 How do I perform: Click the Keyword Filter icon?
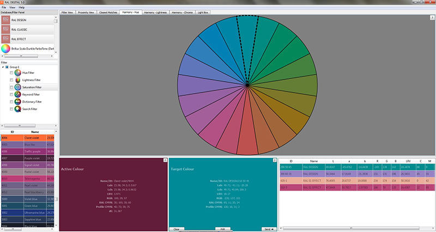pos(18,94)
